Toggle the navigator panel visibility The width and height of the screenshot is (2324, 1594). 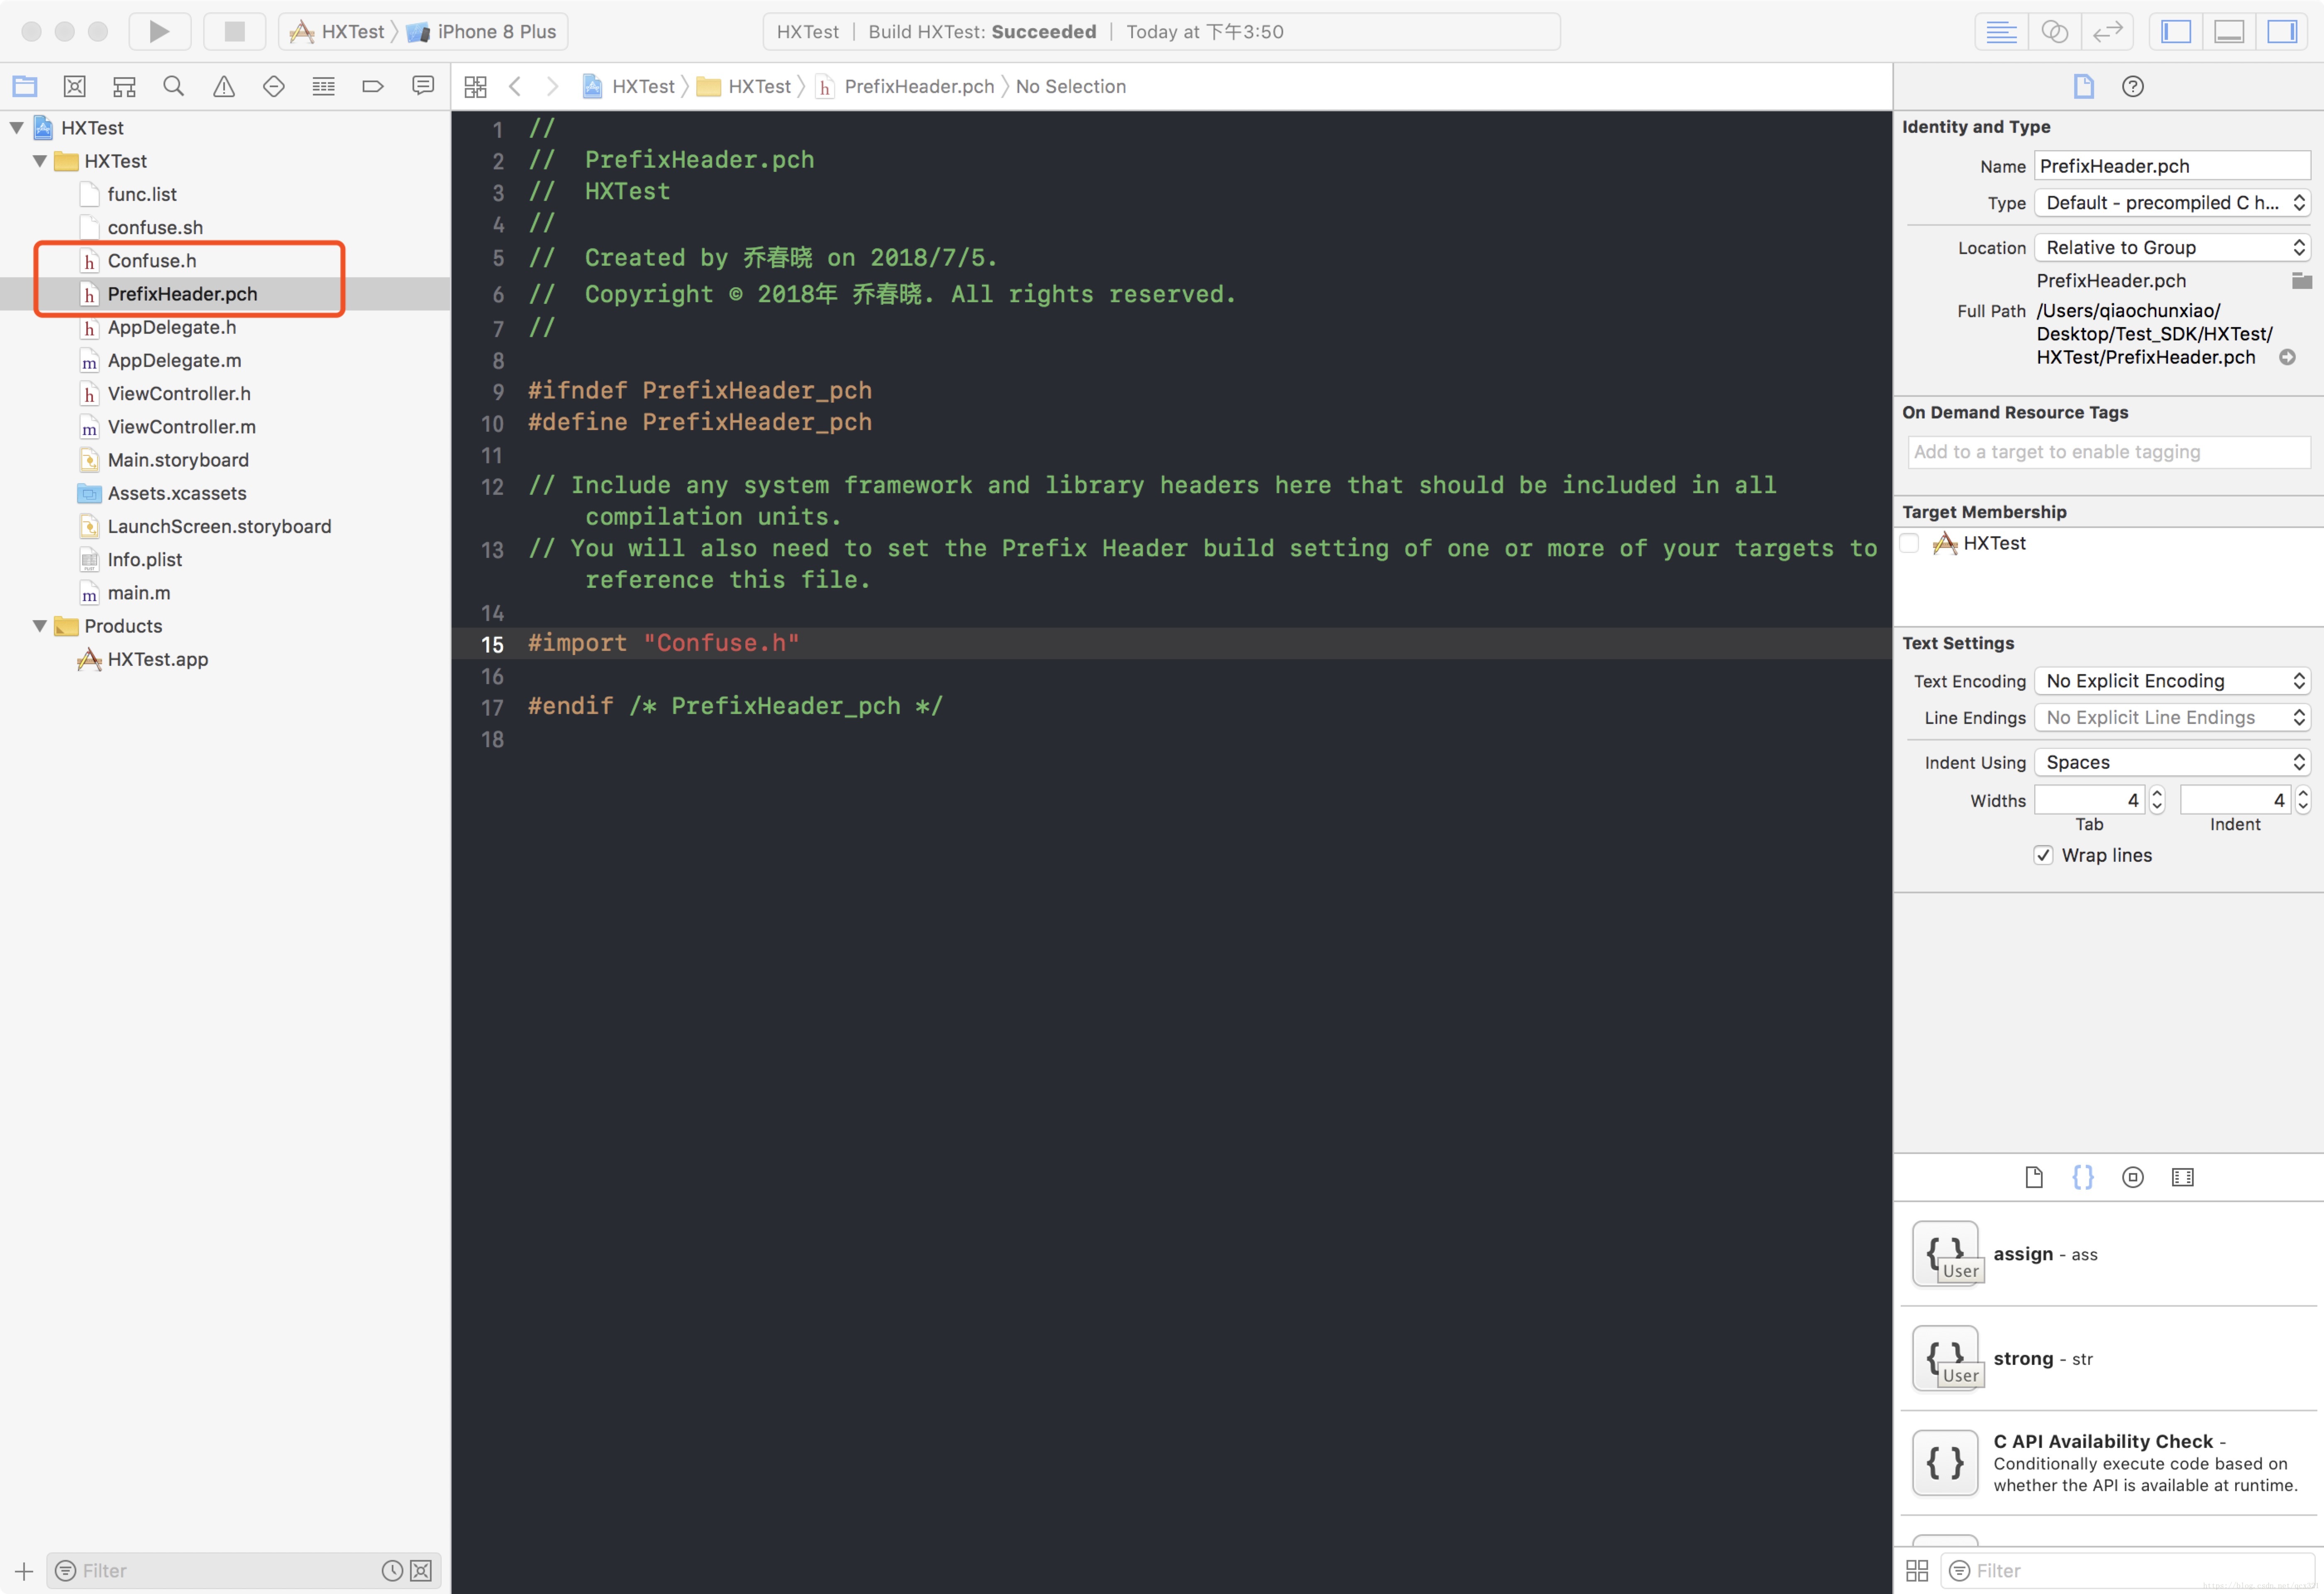2176,32
